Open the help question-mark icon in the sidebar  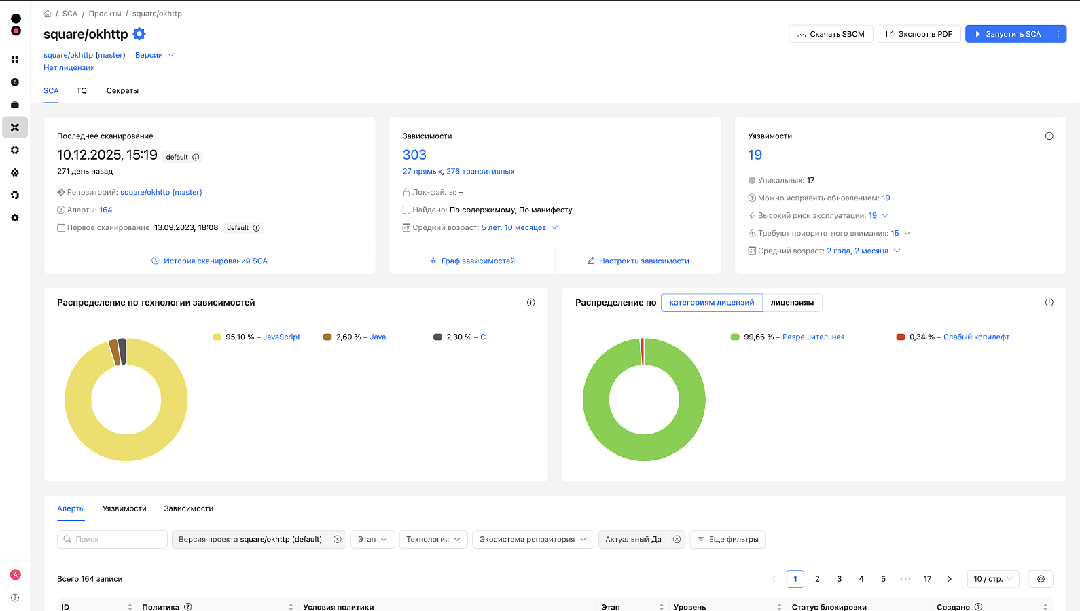pyautogui.click(x=15, y=598)
